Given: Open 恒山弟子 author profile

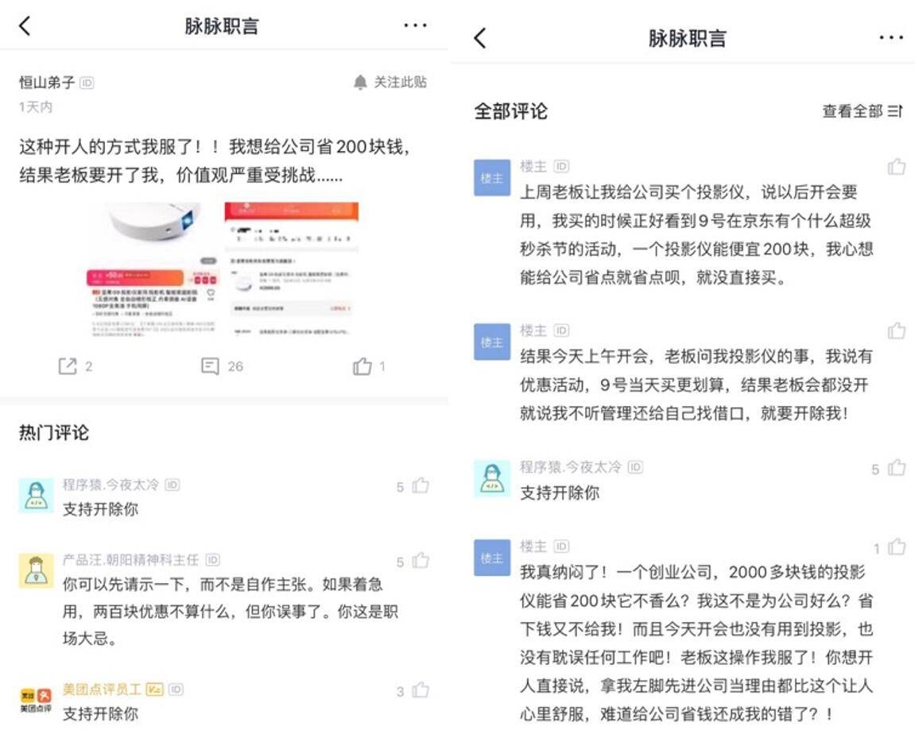Looking at the screenshot, I should point(47,82).
